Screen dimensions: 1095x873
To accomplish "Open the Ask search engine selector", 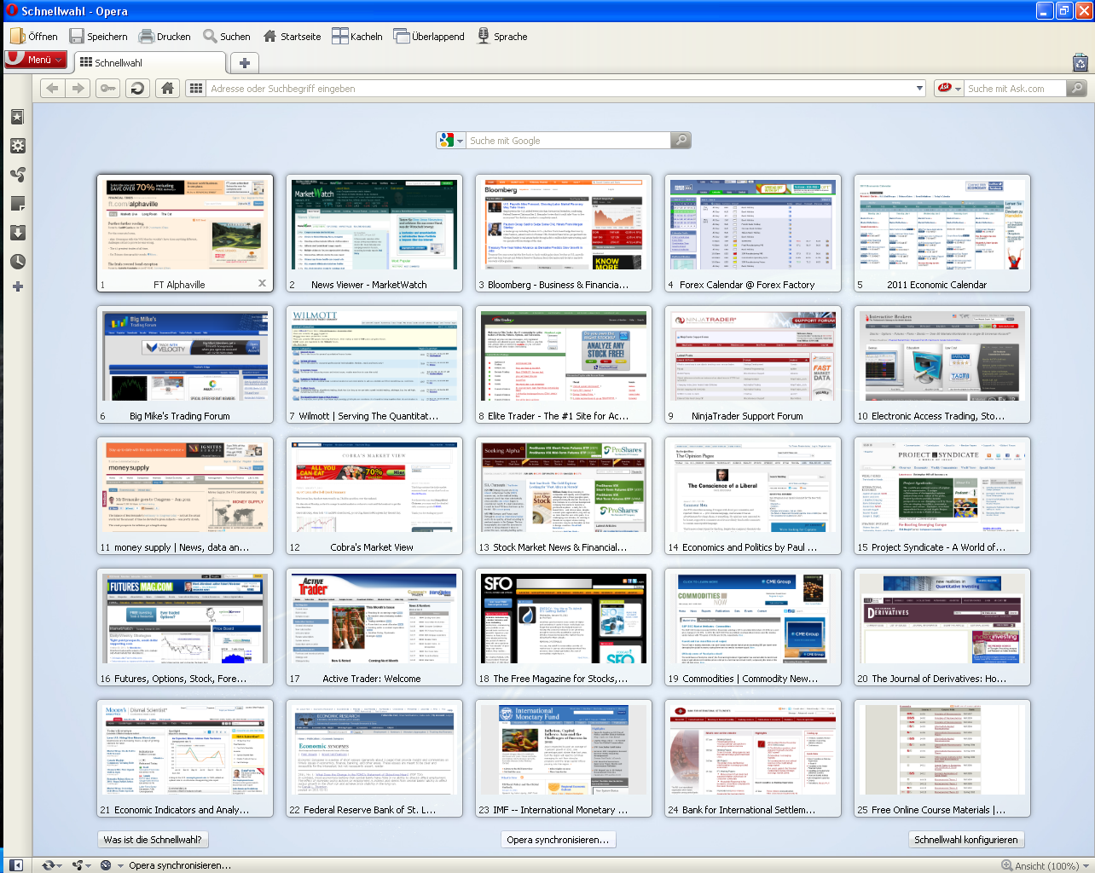I will (x=949, y=88).
